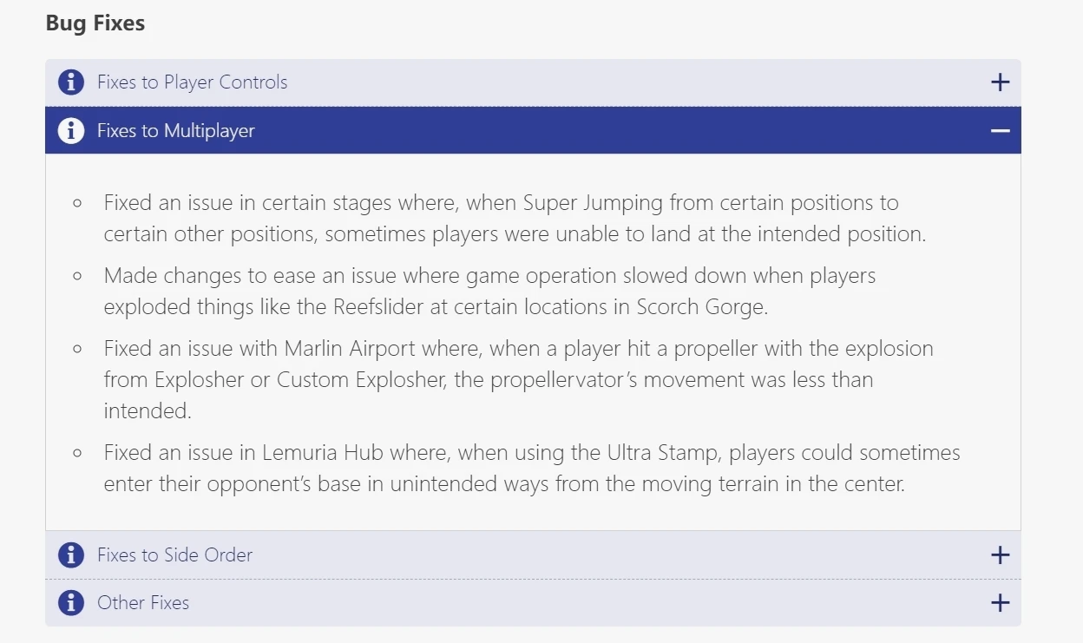Image resolution: width=1083 pixels, height=643 pixels.
Task: Select the Fixes to Player Controls label
Action: (192, 82)
